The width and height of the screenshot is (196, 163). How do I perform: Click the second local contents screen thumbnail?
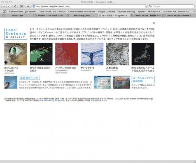[121, 82]
